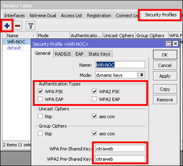
Task: Click the WPA2 Pre-Shared Key field
Action: (120, 159)
